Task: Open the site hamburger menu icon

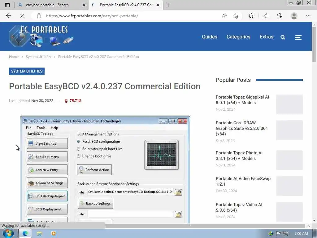Action: (x=298, y=37)
